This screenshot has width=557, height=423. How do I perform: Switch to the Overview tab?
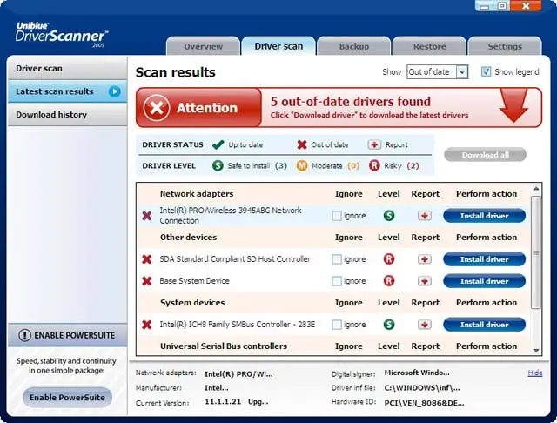203,46
